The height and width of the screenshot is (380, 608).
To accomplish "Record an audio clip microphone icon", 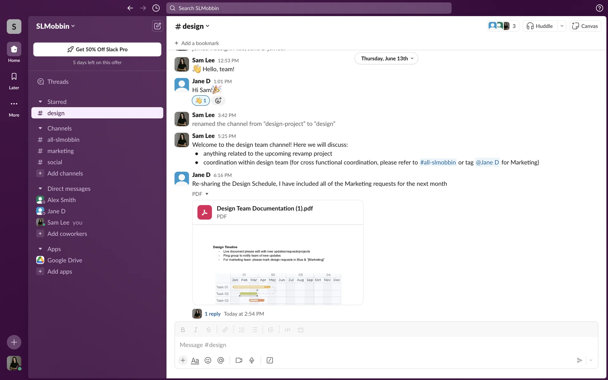I will (x=252, y=360).
